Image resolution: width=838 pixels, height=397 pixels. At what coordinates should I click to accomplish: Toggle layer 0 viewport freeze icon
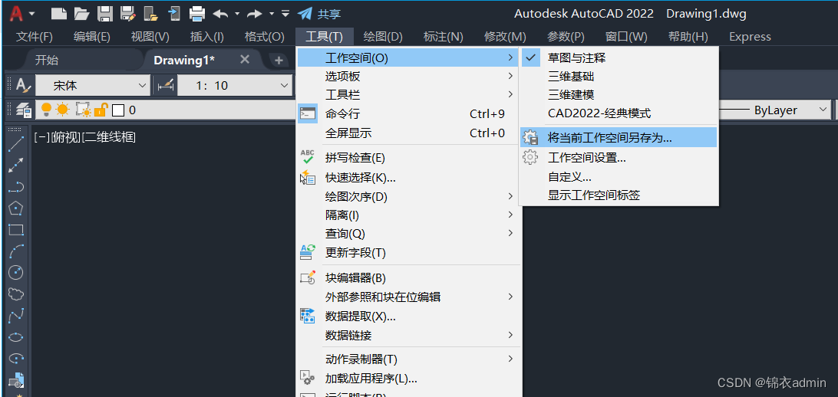[x=83, y=110]
